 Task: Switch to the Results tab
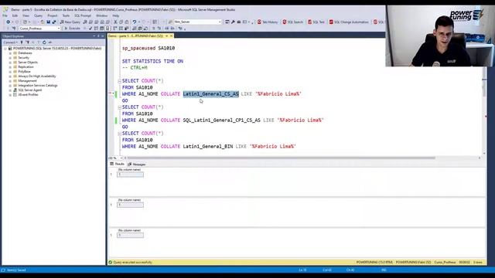[x=117, y=164]
